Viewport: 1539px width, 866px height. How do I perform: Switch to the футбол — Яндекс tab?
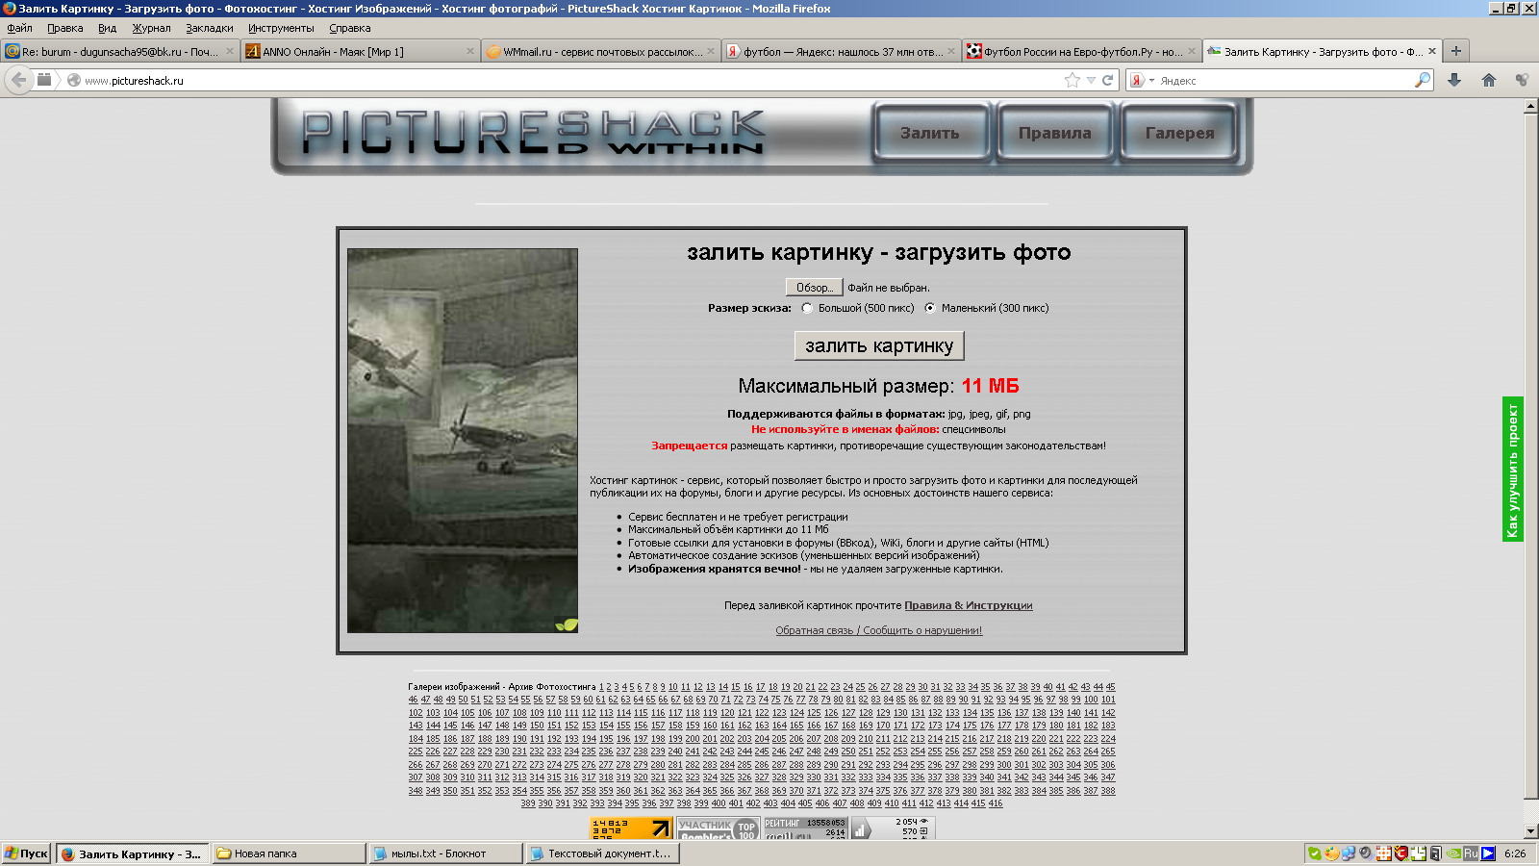tap(842, 51)
